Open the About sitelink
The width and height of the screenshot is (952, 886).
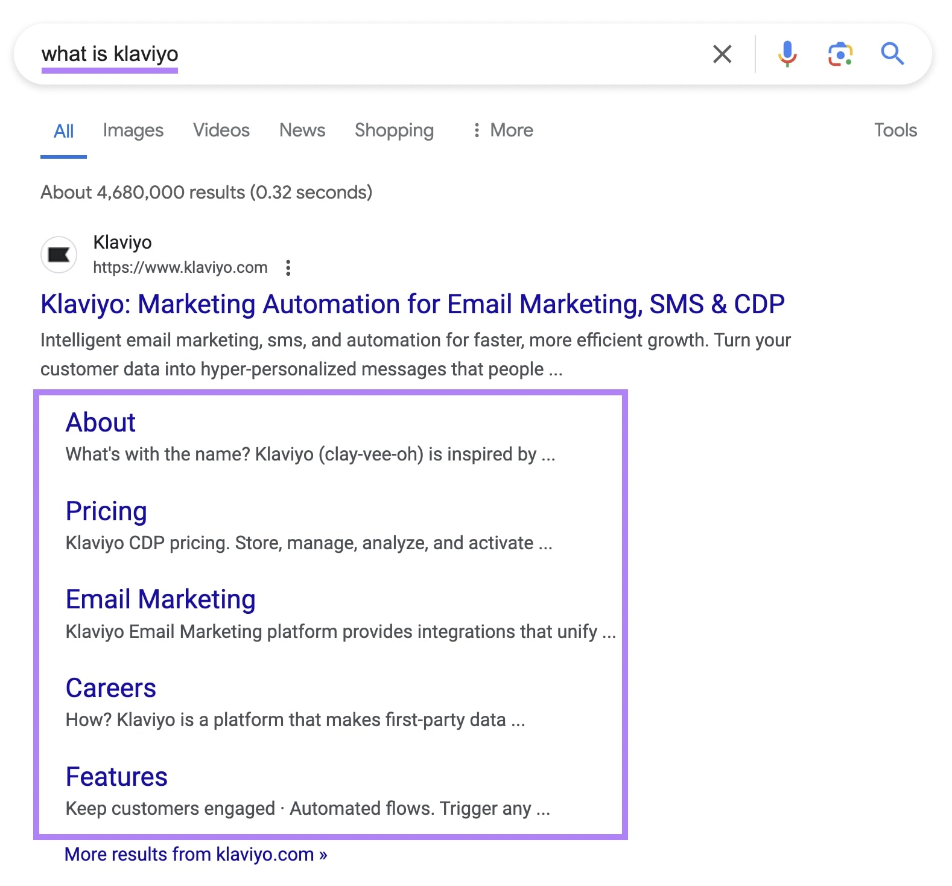click(101, 422)
